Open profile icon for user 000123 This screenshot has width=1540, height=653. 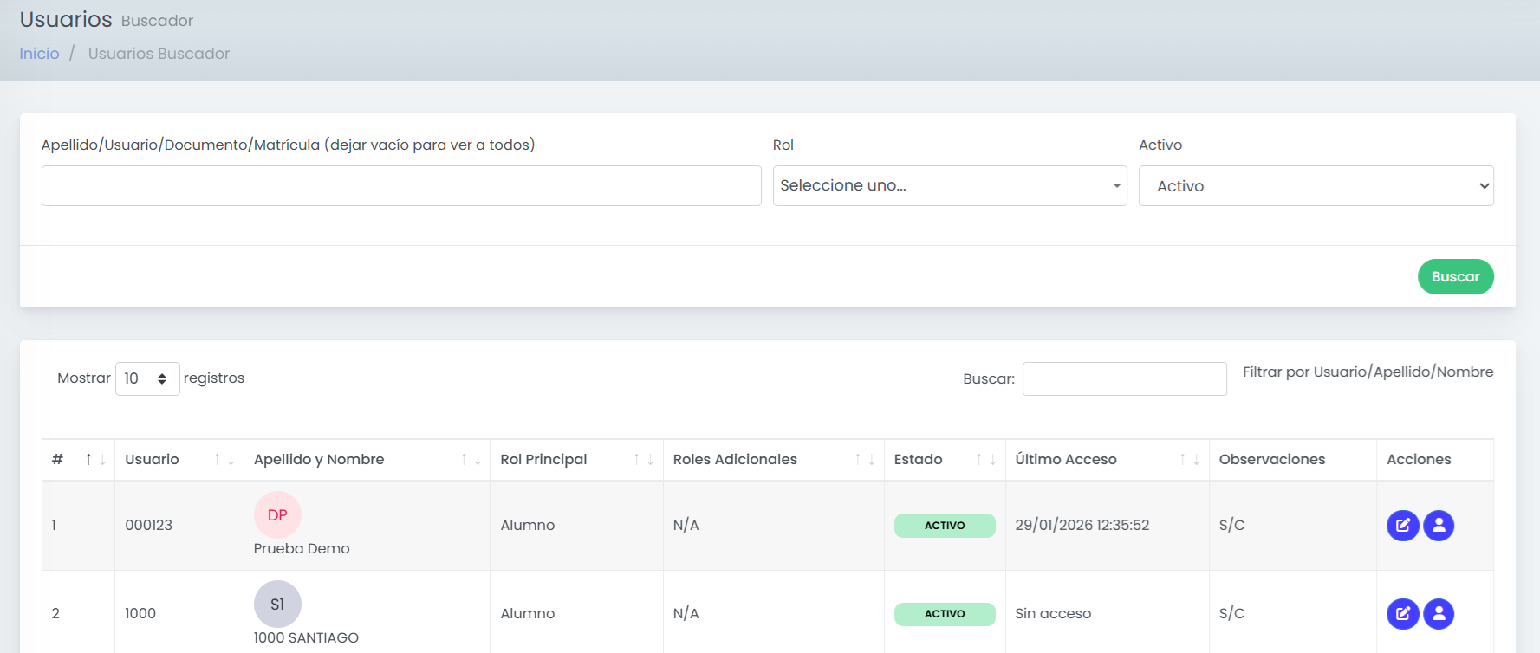click(x=1439, y=525)
